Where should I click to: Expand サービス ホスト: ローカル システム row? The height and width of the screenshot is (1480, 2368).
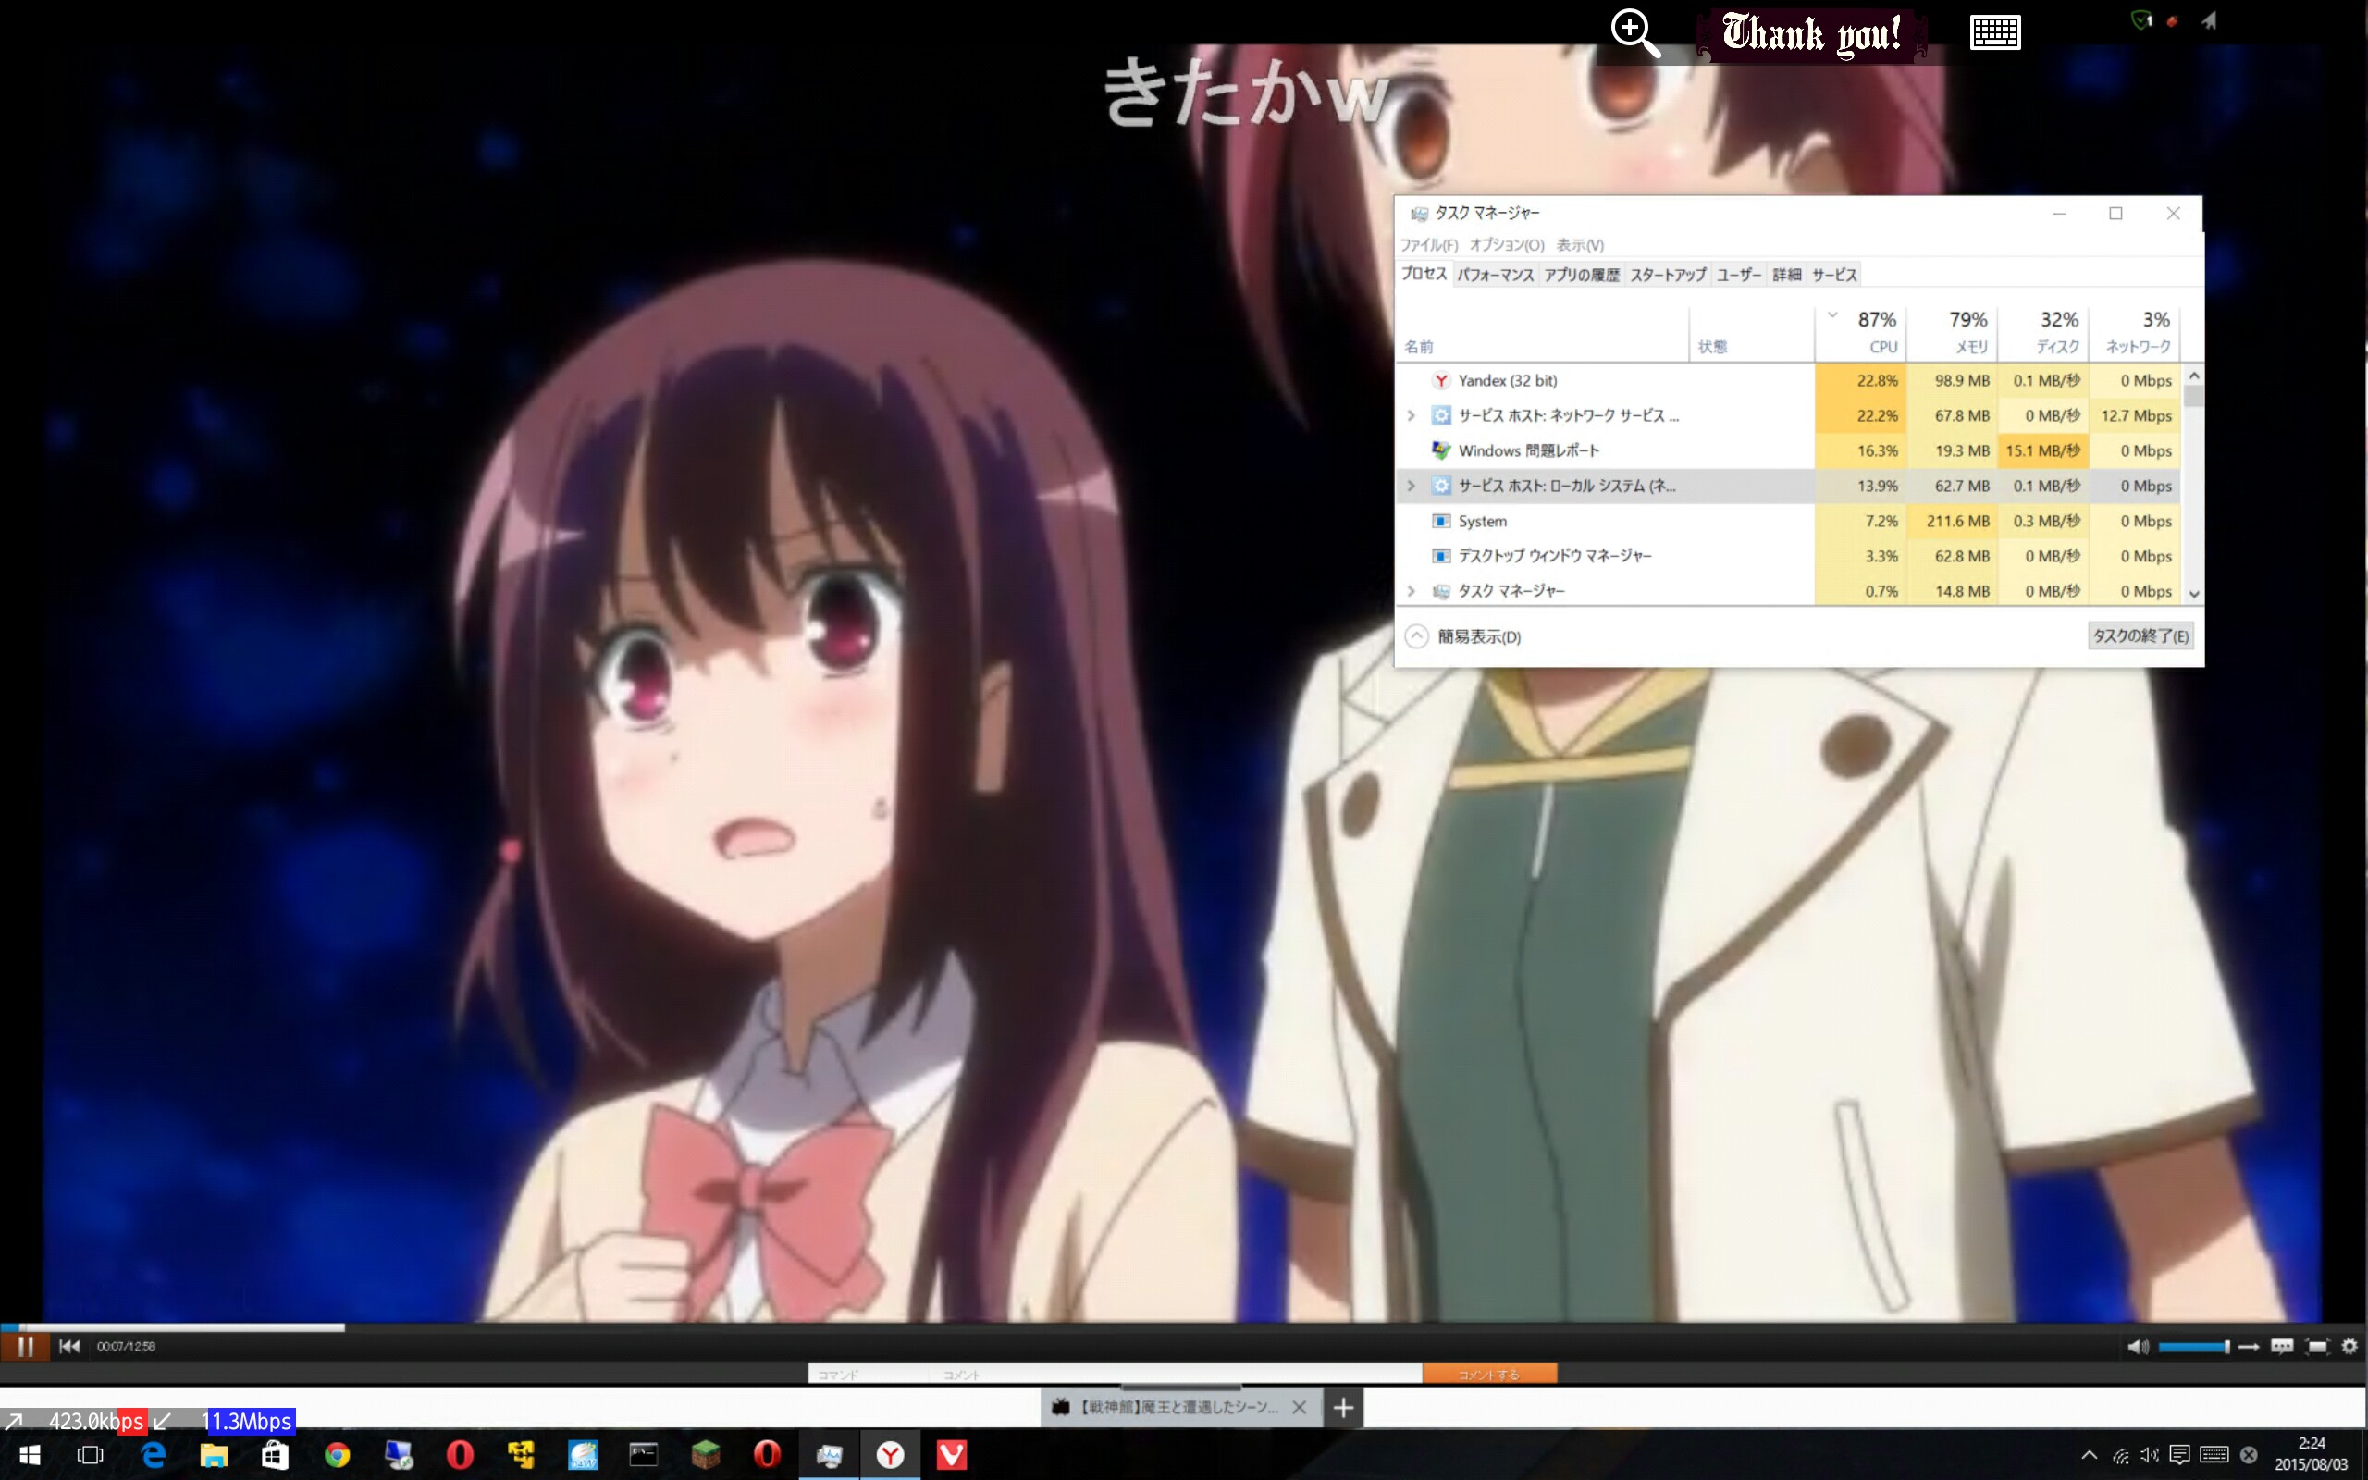pyautogui.click(x=1411, y=487)
